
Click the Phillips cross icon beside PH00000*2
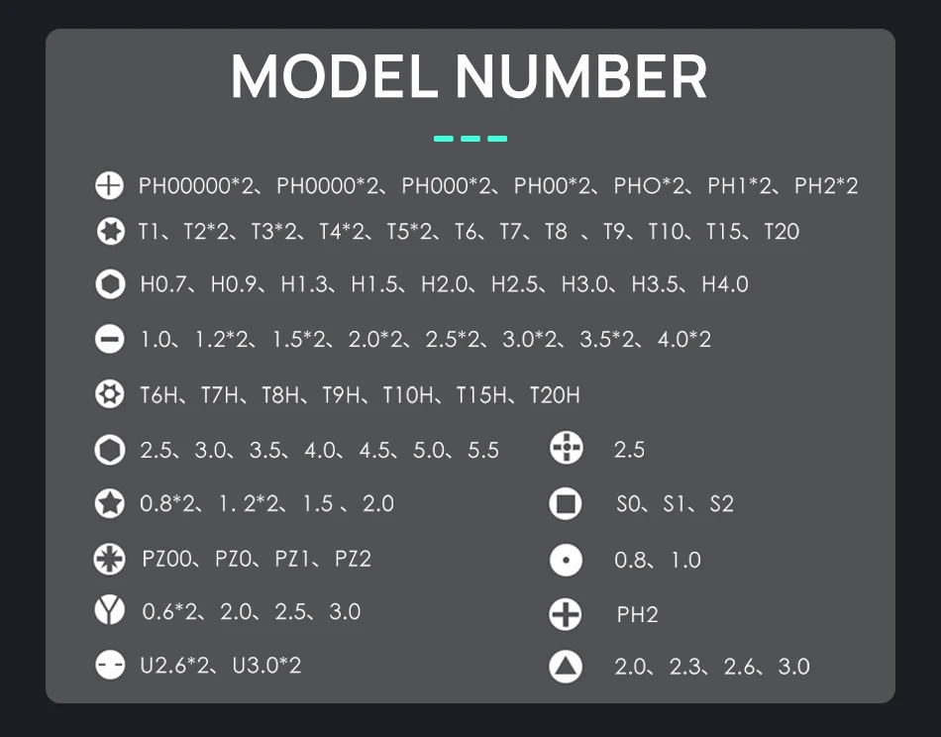[x=109, y=185]
